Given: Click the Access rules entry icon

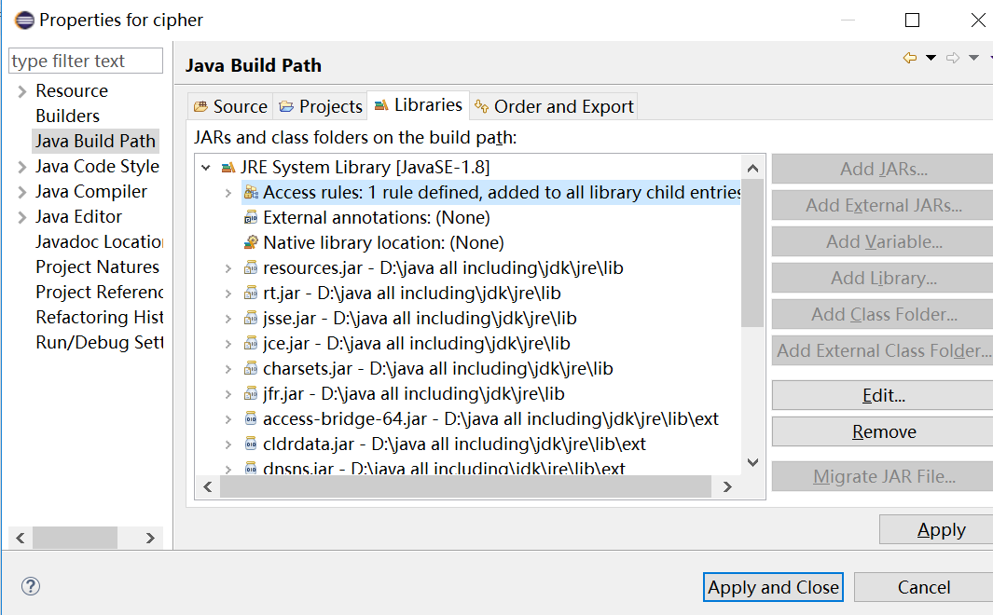Looking at the screenshot, I should click(x=250, y=193).
